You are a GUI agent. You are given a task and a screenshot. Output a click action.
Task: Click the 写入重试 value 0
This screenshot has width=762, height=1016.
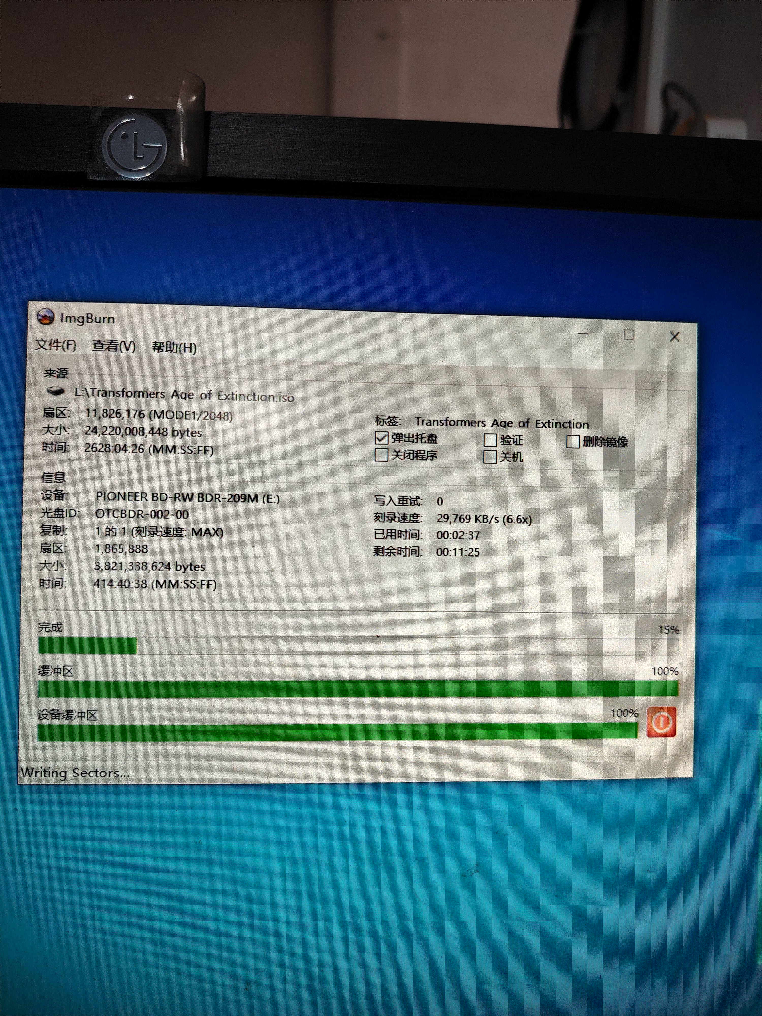tap(440, 502)
